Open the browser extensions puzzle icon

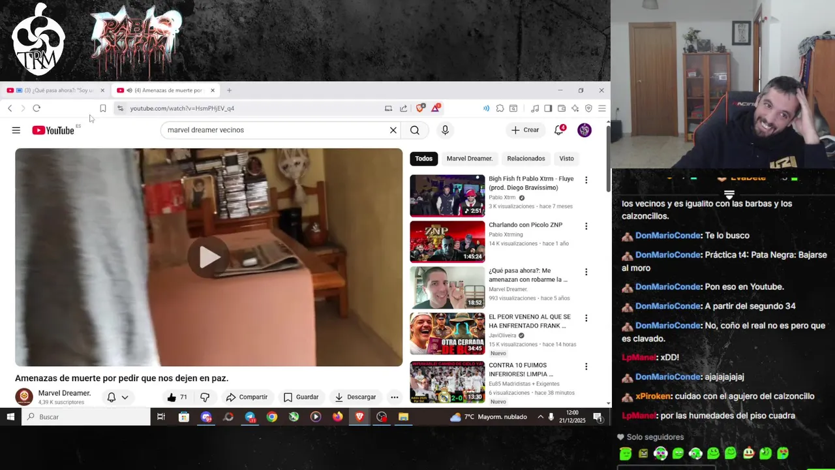500,108
